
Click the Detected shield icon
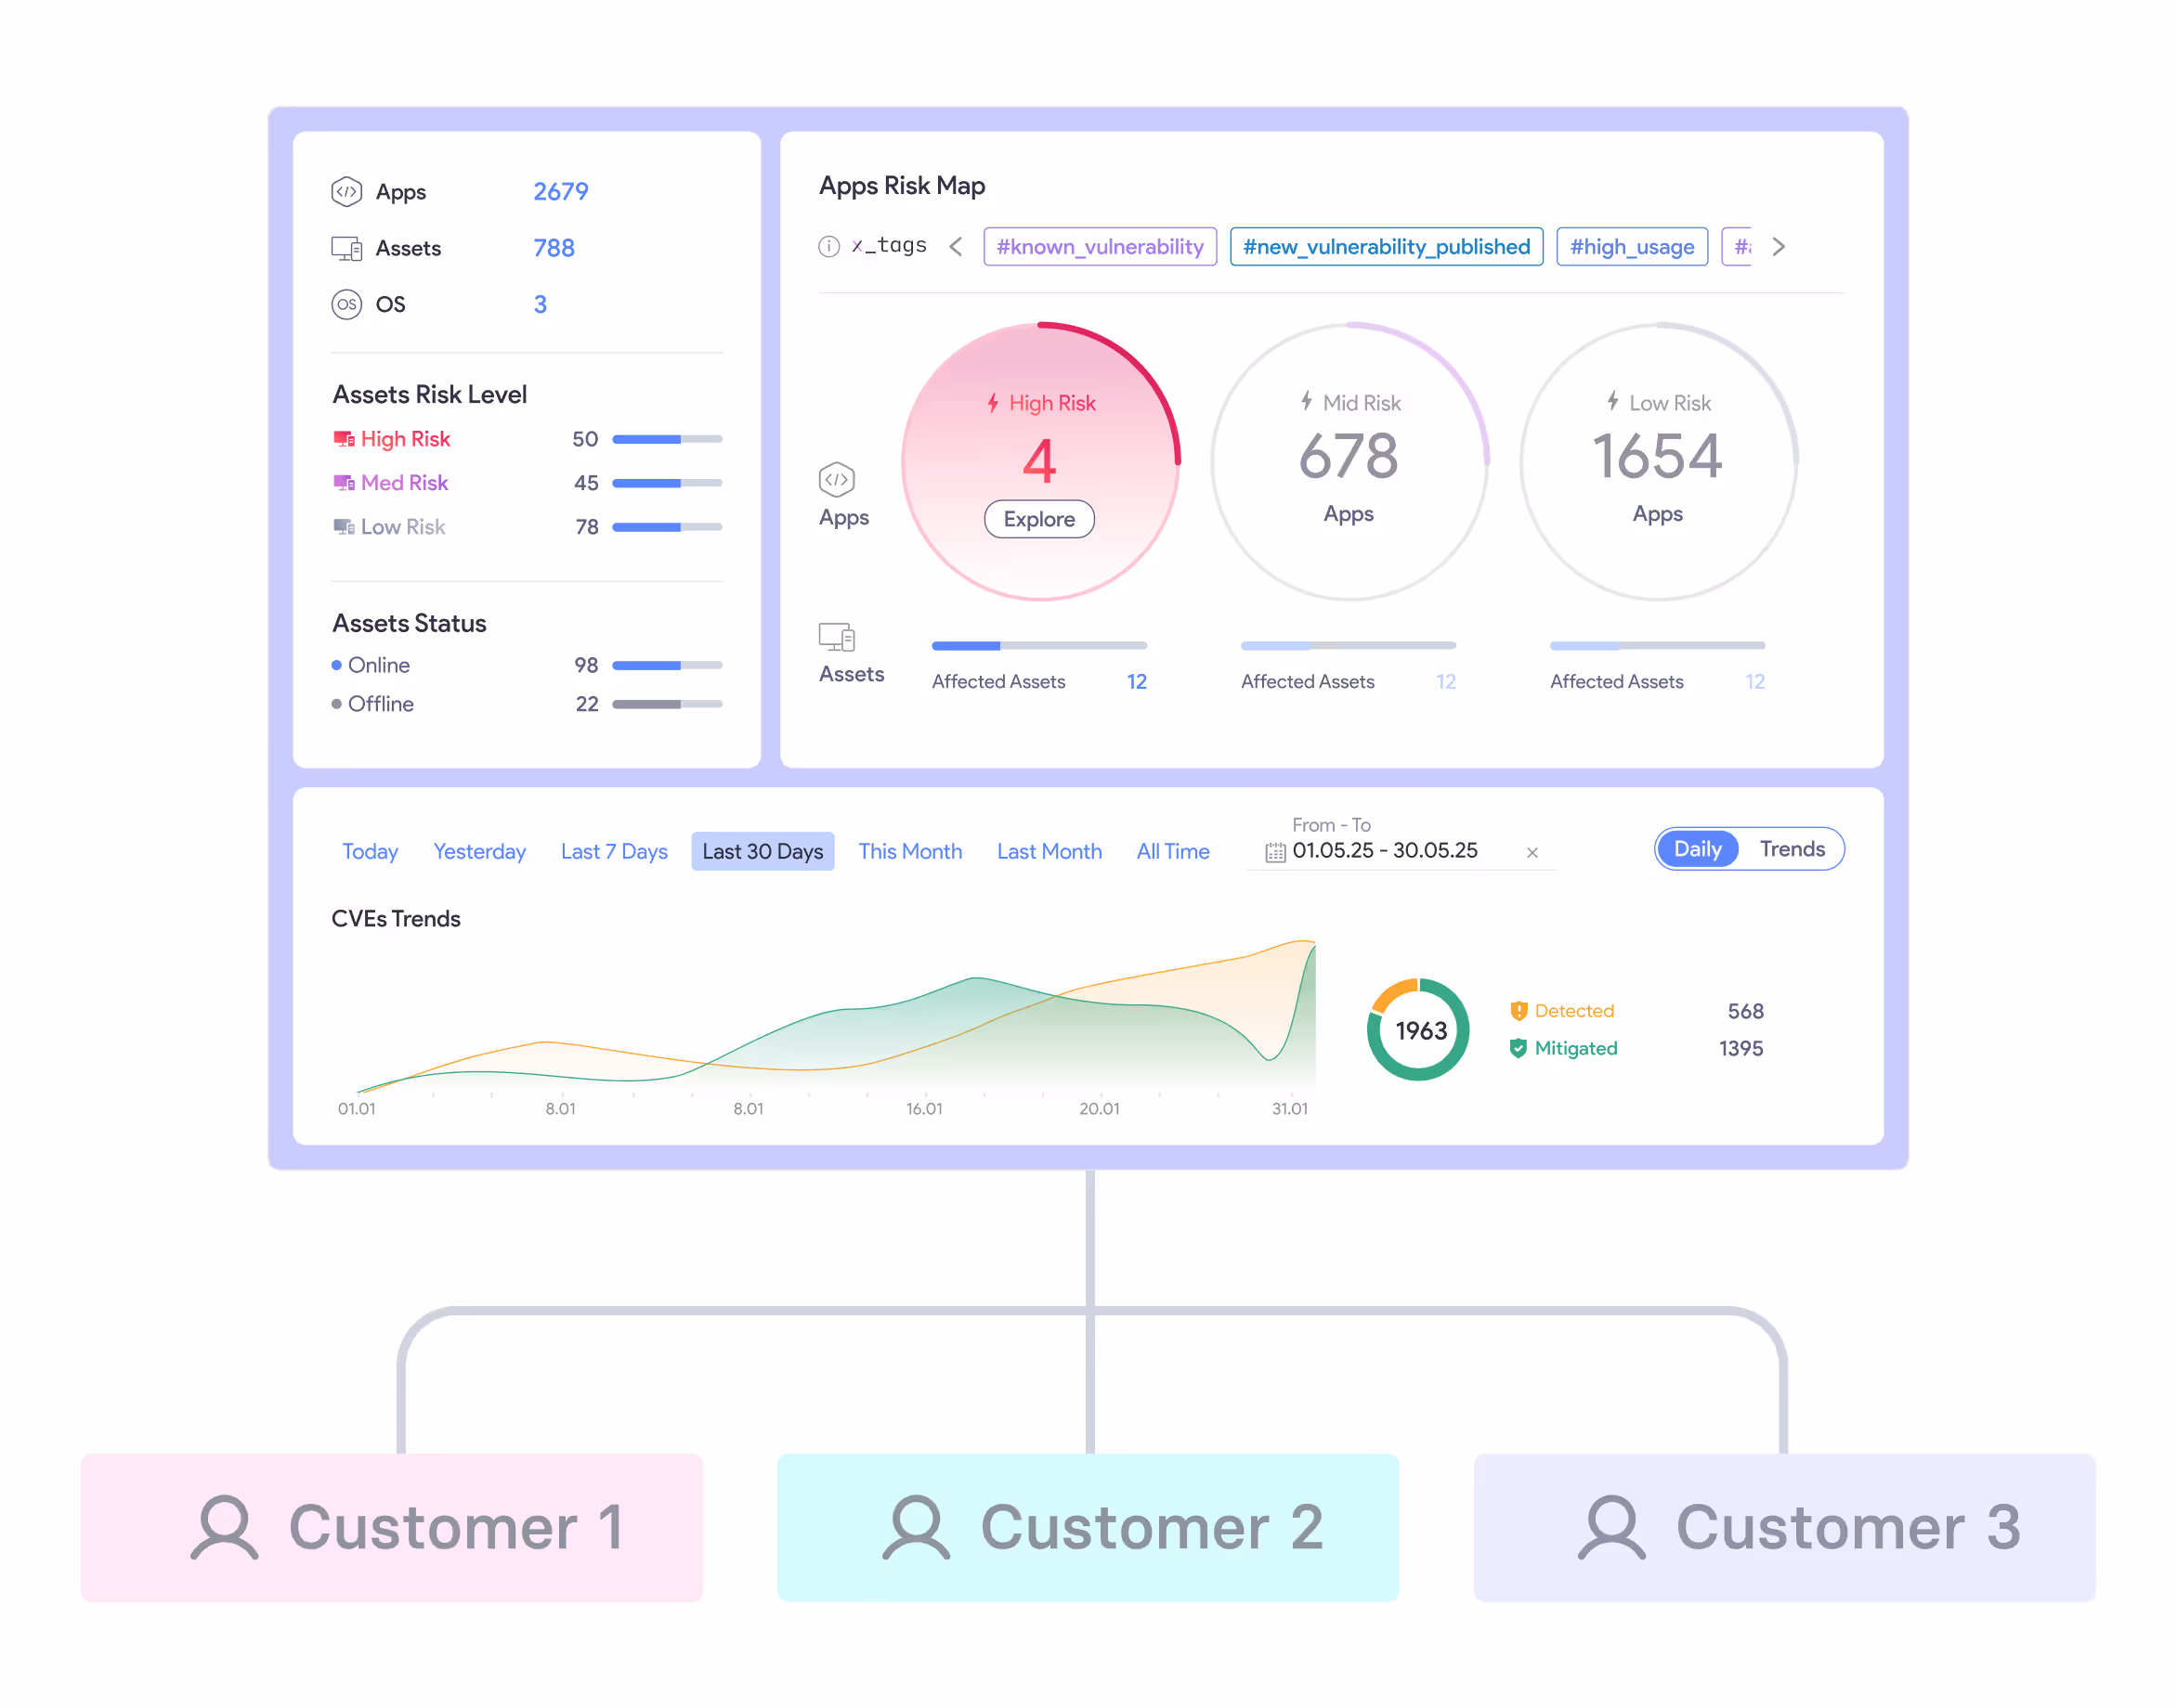tap(1518, 1011)
